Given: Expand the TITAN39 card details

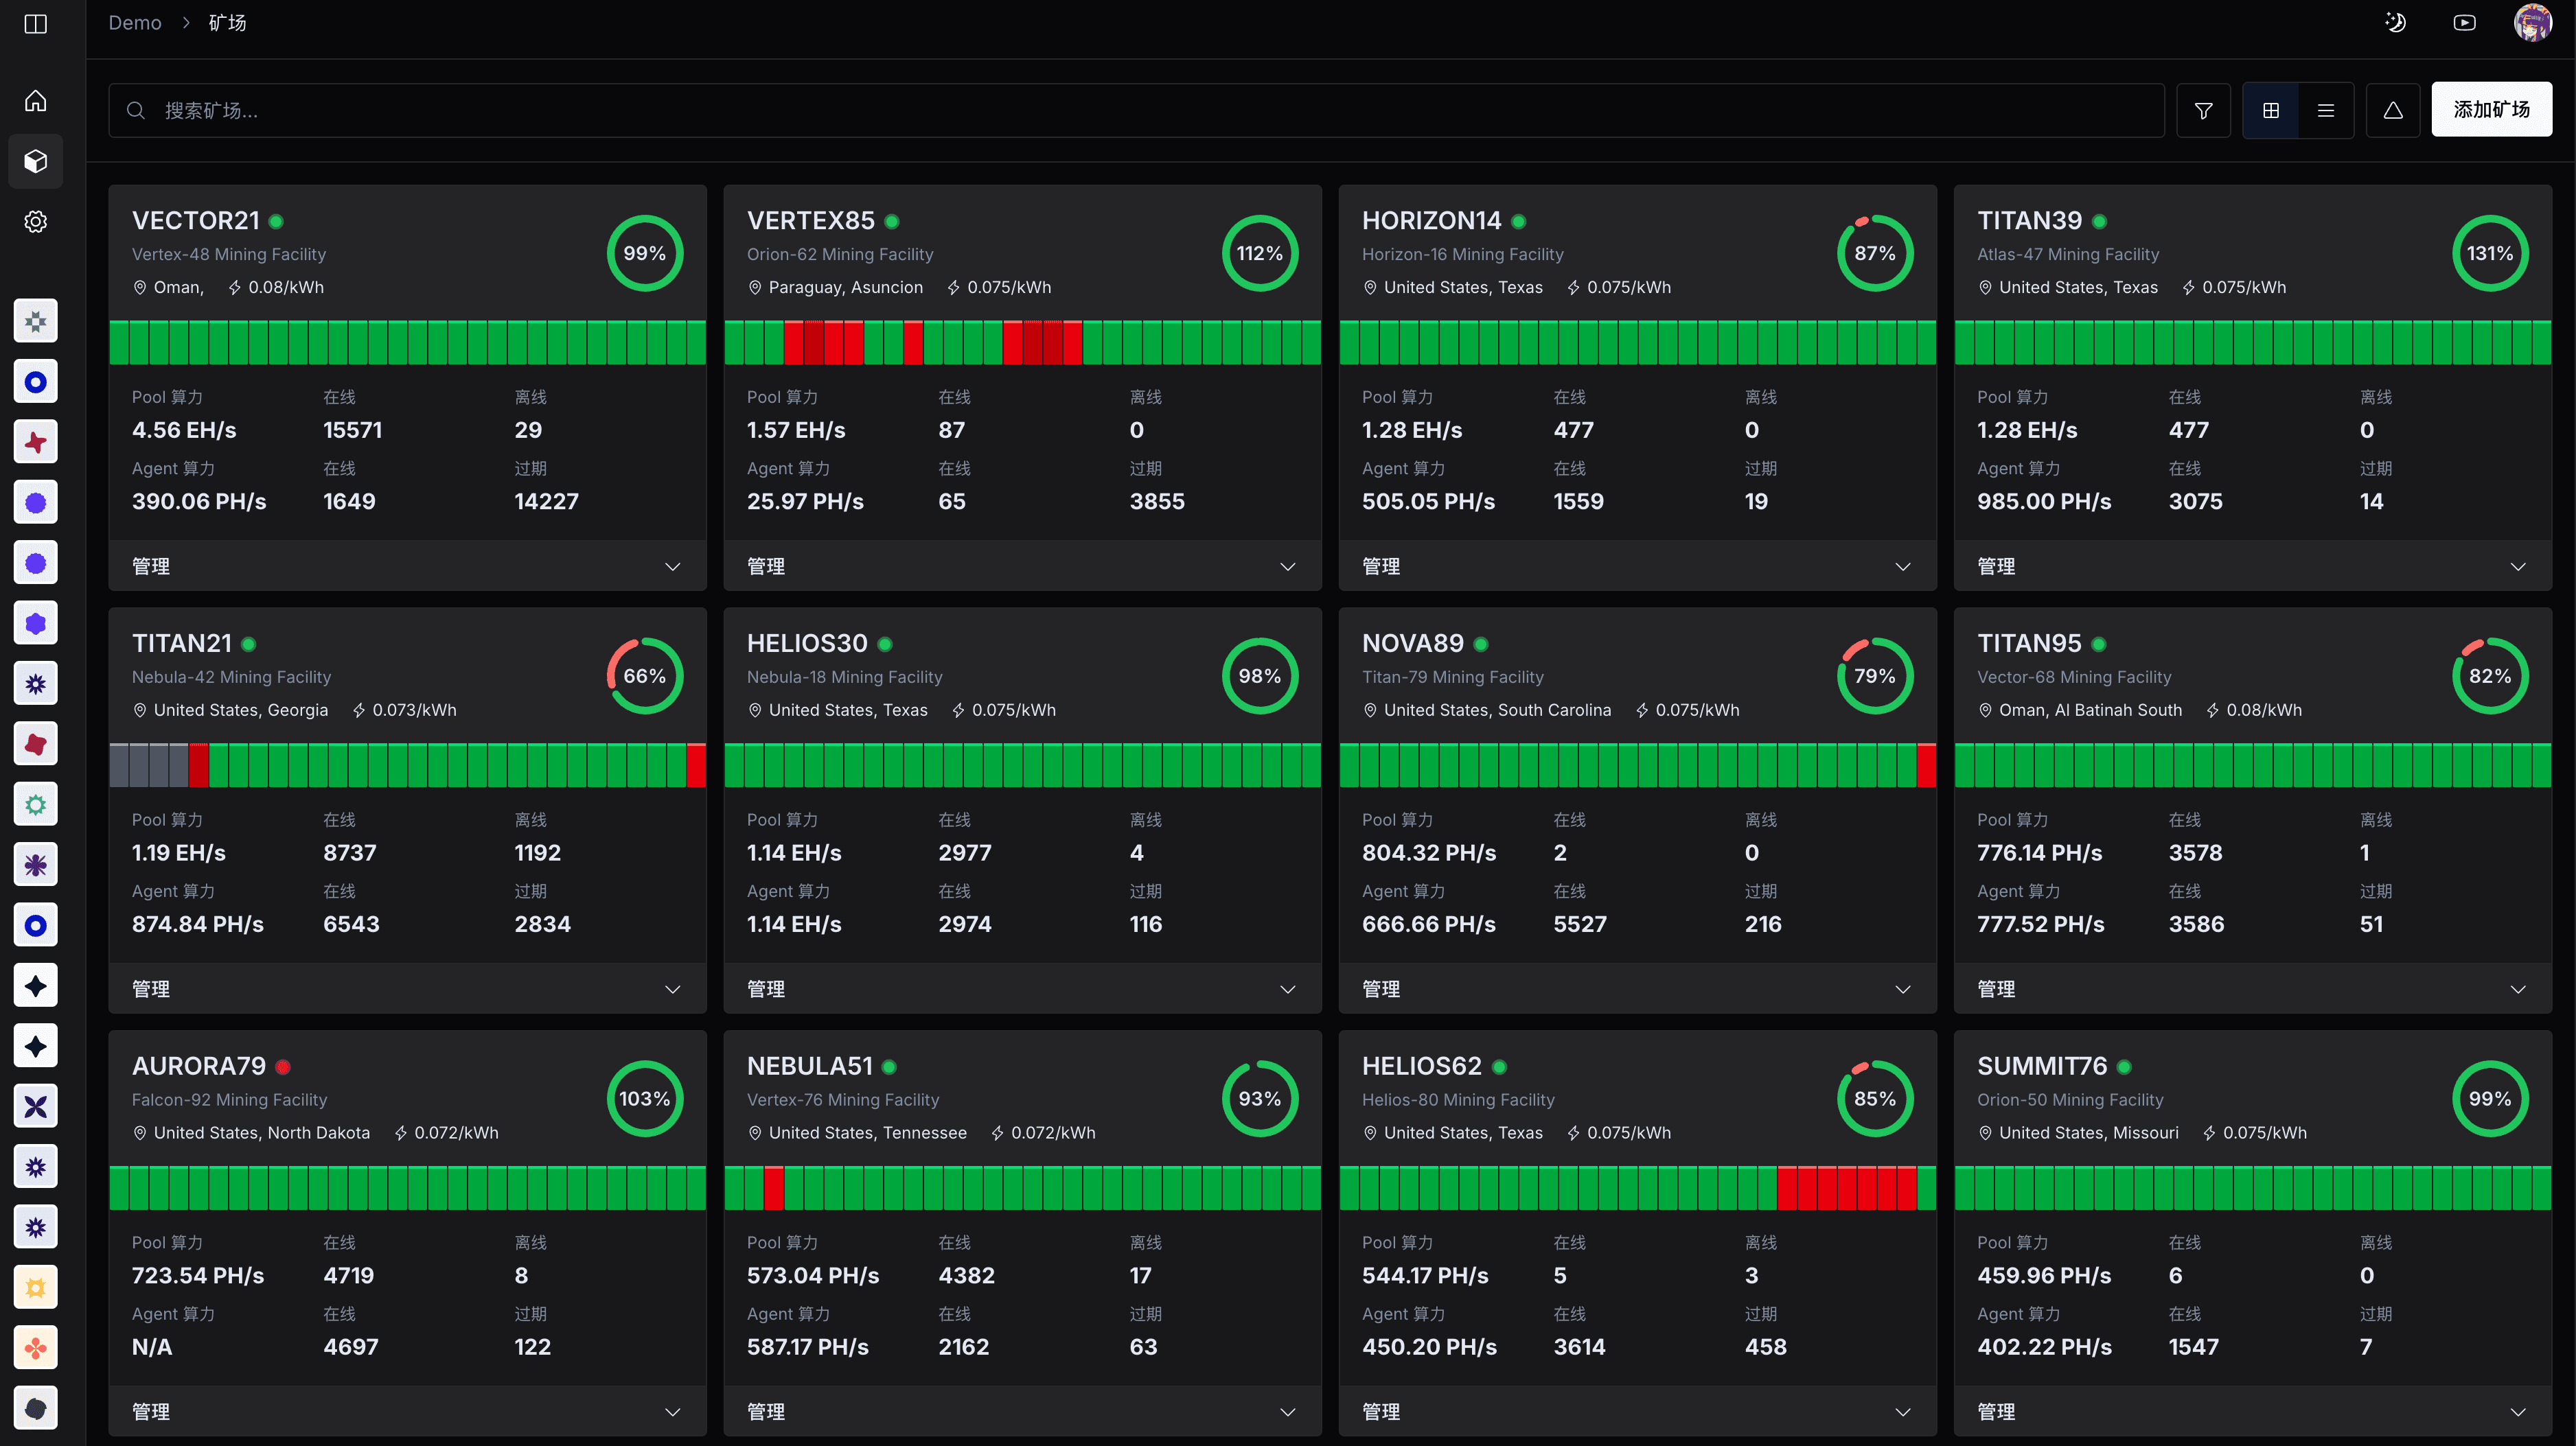Looking at the screenshot, I should [2518, 567].
